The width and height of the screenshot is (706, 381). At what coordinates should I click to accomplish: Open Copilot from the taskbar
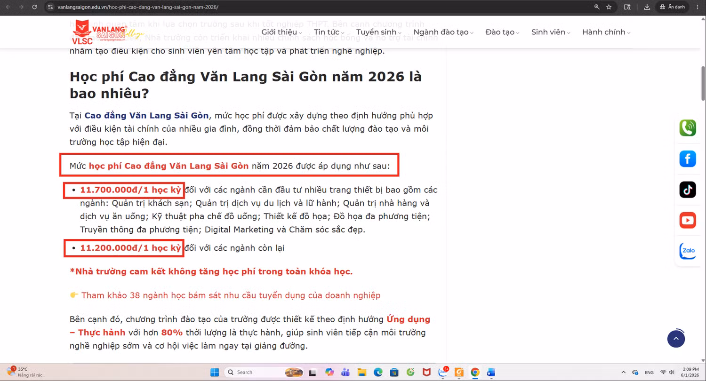coord(329,372)
